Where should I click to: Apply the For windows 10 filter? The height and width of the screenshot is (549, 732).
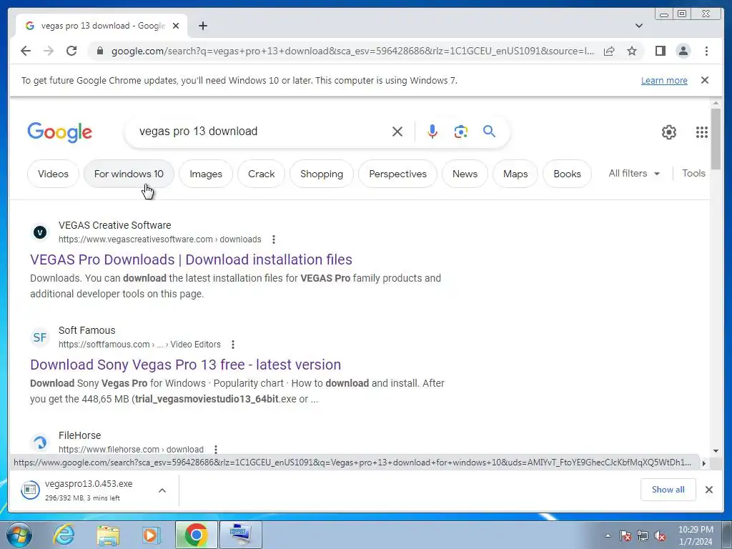click(x=129, y=174)
